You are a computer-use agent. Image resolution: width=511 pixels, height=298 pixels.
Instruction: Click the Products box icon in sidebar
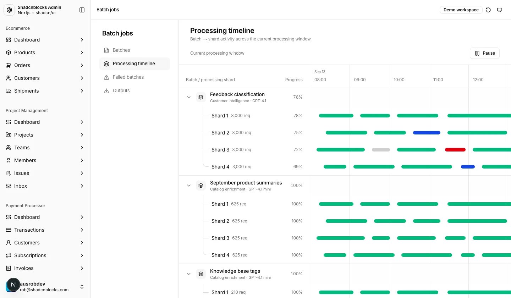pos(9,53)
